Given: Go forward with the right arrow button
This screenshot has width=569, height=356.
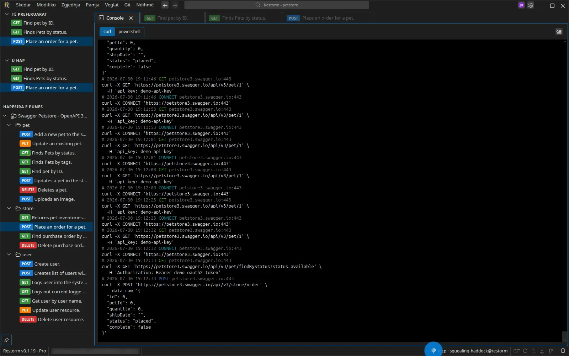Looking at the screenshot, I should point(175,5).
